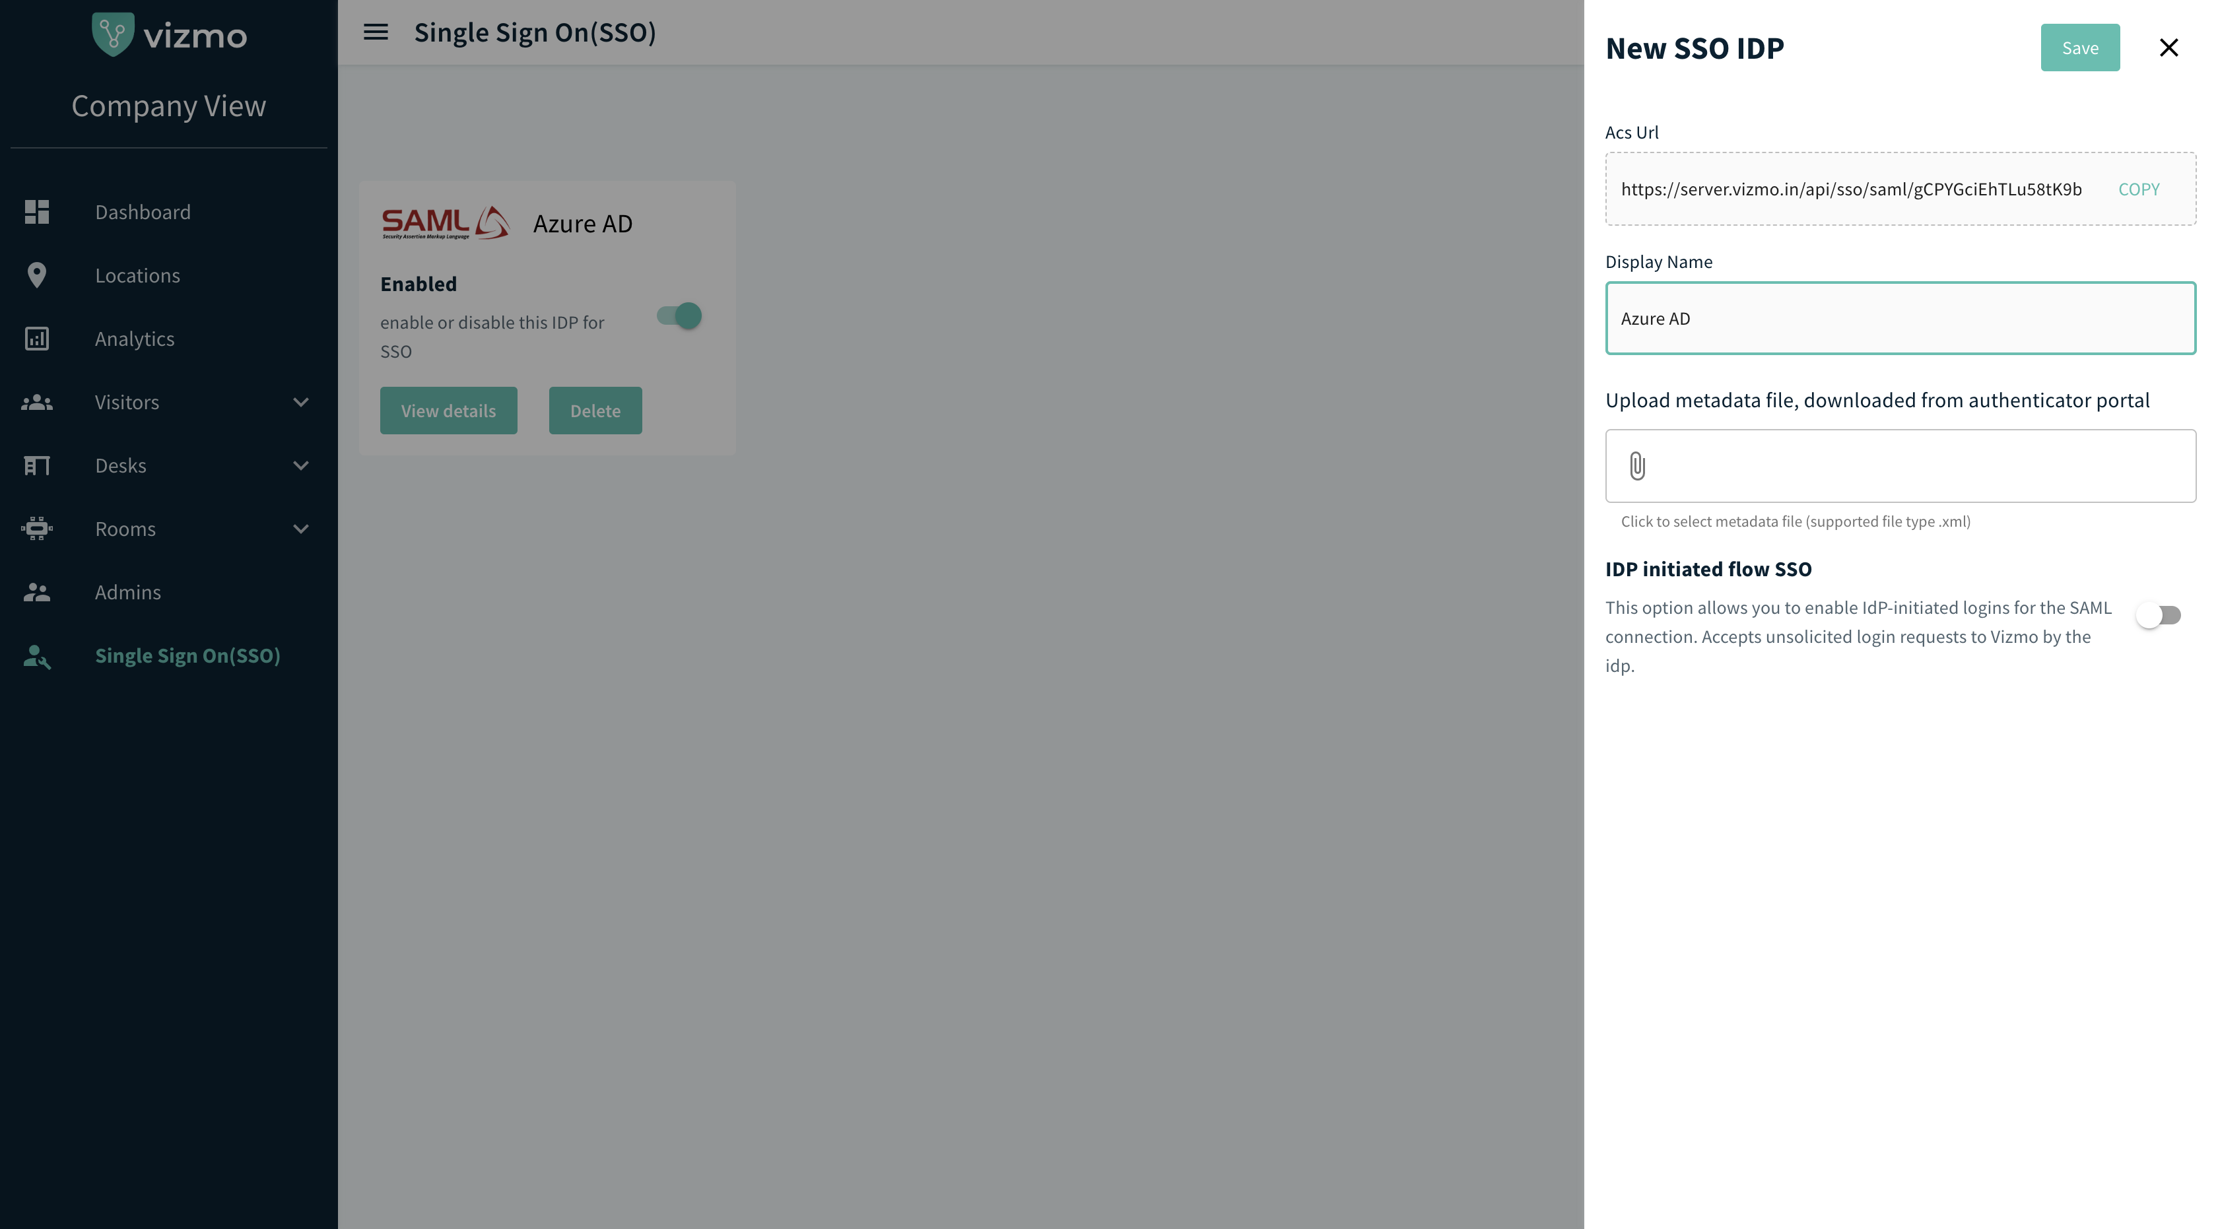Expand the Visitors menu

(300, 401)
